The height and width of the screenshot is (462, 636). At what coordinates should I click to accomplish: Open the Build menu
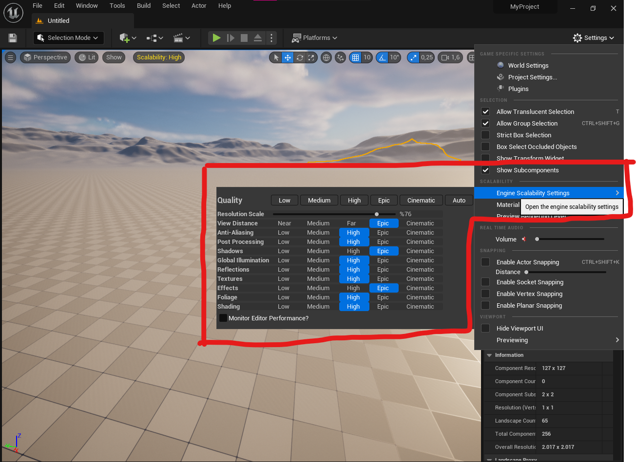click(x=144, y=6)
